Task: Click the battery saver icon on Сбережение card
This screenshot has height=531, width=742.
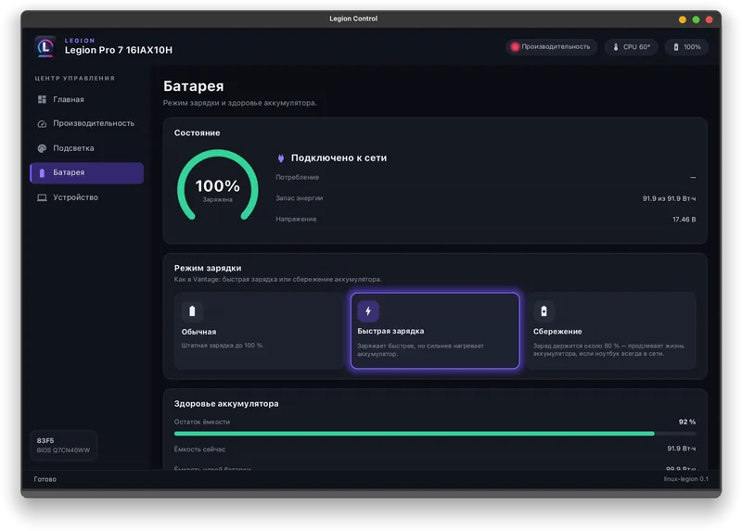Action: 544,311
